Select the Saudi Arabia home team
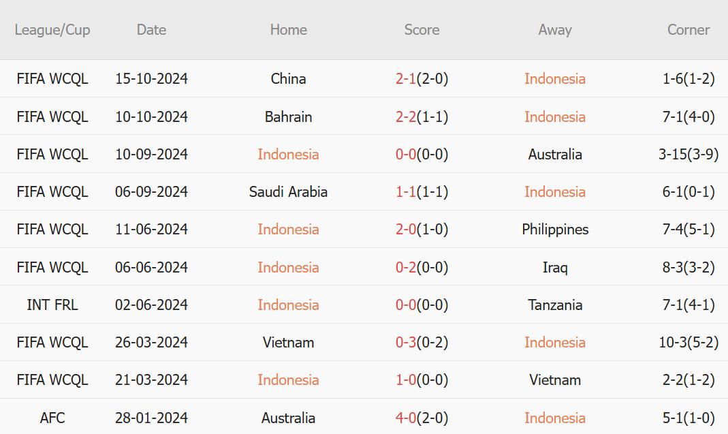The image size is (728, 434). click(288, 192)
